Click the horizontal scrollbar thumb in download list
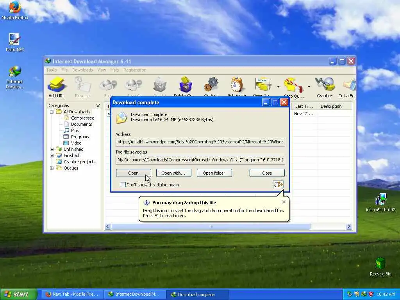400x300 pixels. tap(211, 226)
